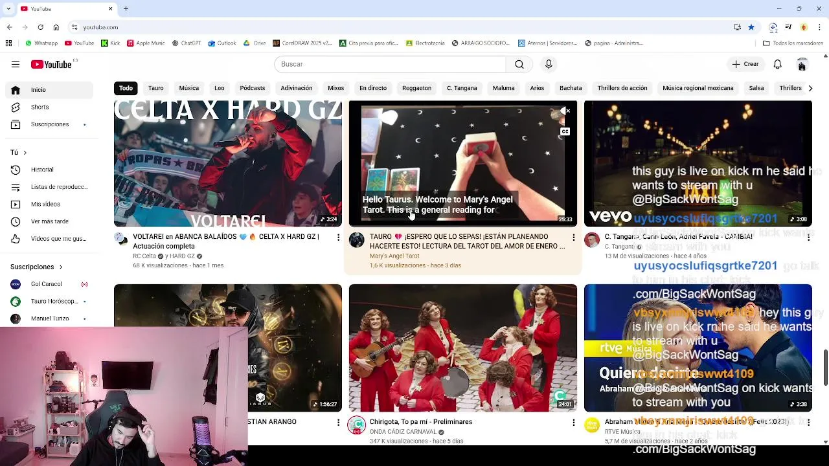The width and height of the screenshot is (829, 466).
Task: Show more filter chips with right arrow
Action: point(810,88)
